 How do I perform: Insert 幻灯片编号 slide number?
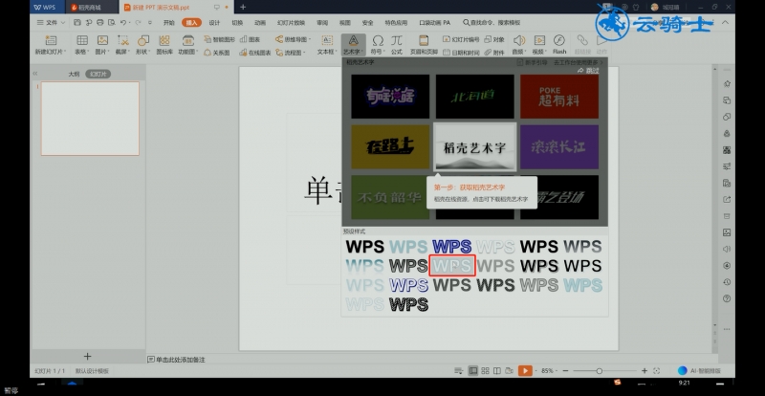(461, 39)
